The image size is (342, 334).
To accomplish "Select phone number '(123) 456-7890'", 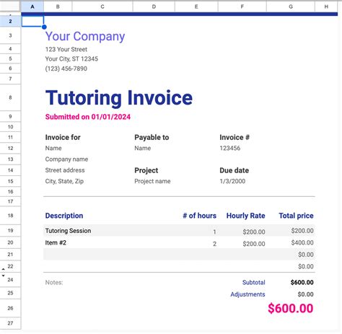I will pos(66,69).
